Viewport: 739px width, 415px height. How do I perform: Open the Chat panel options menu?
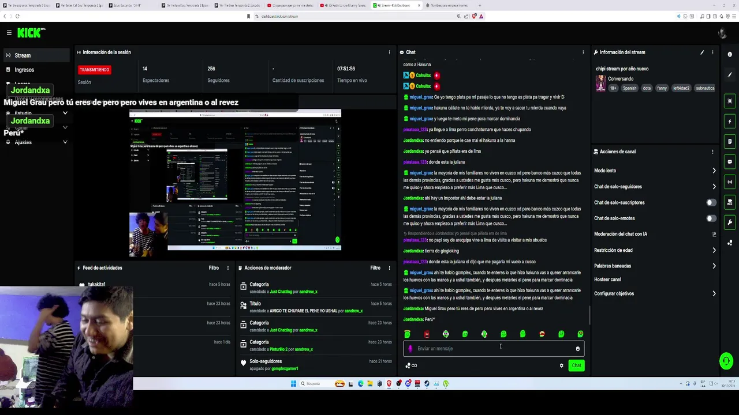[x=583, y=52]
